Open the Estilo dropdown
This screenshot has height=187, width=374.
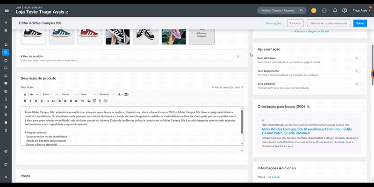pyautogui.click(x=50, y=94)
